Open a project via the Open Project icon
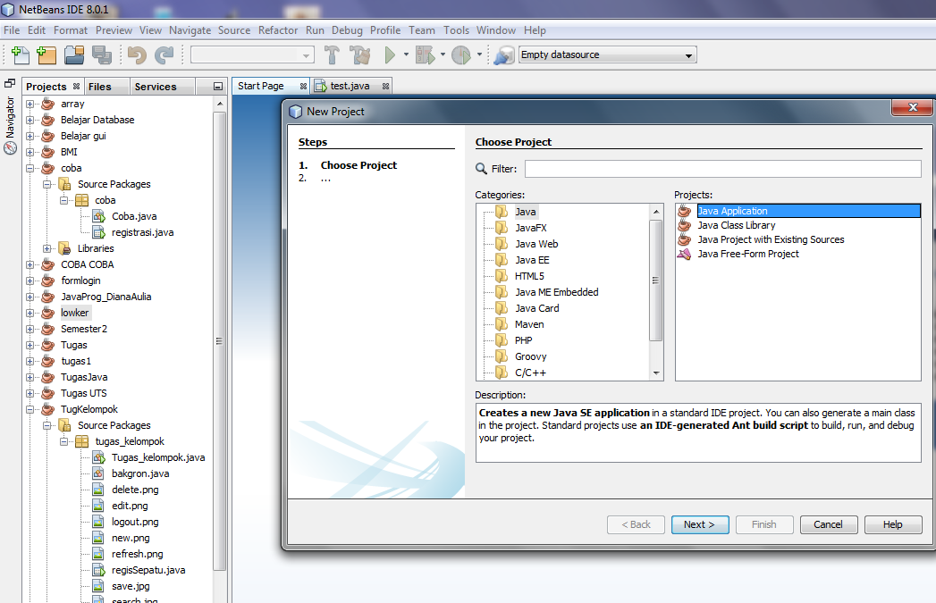936x603 pixels. [75, 54]
